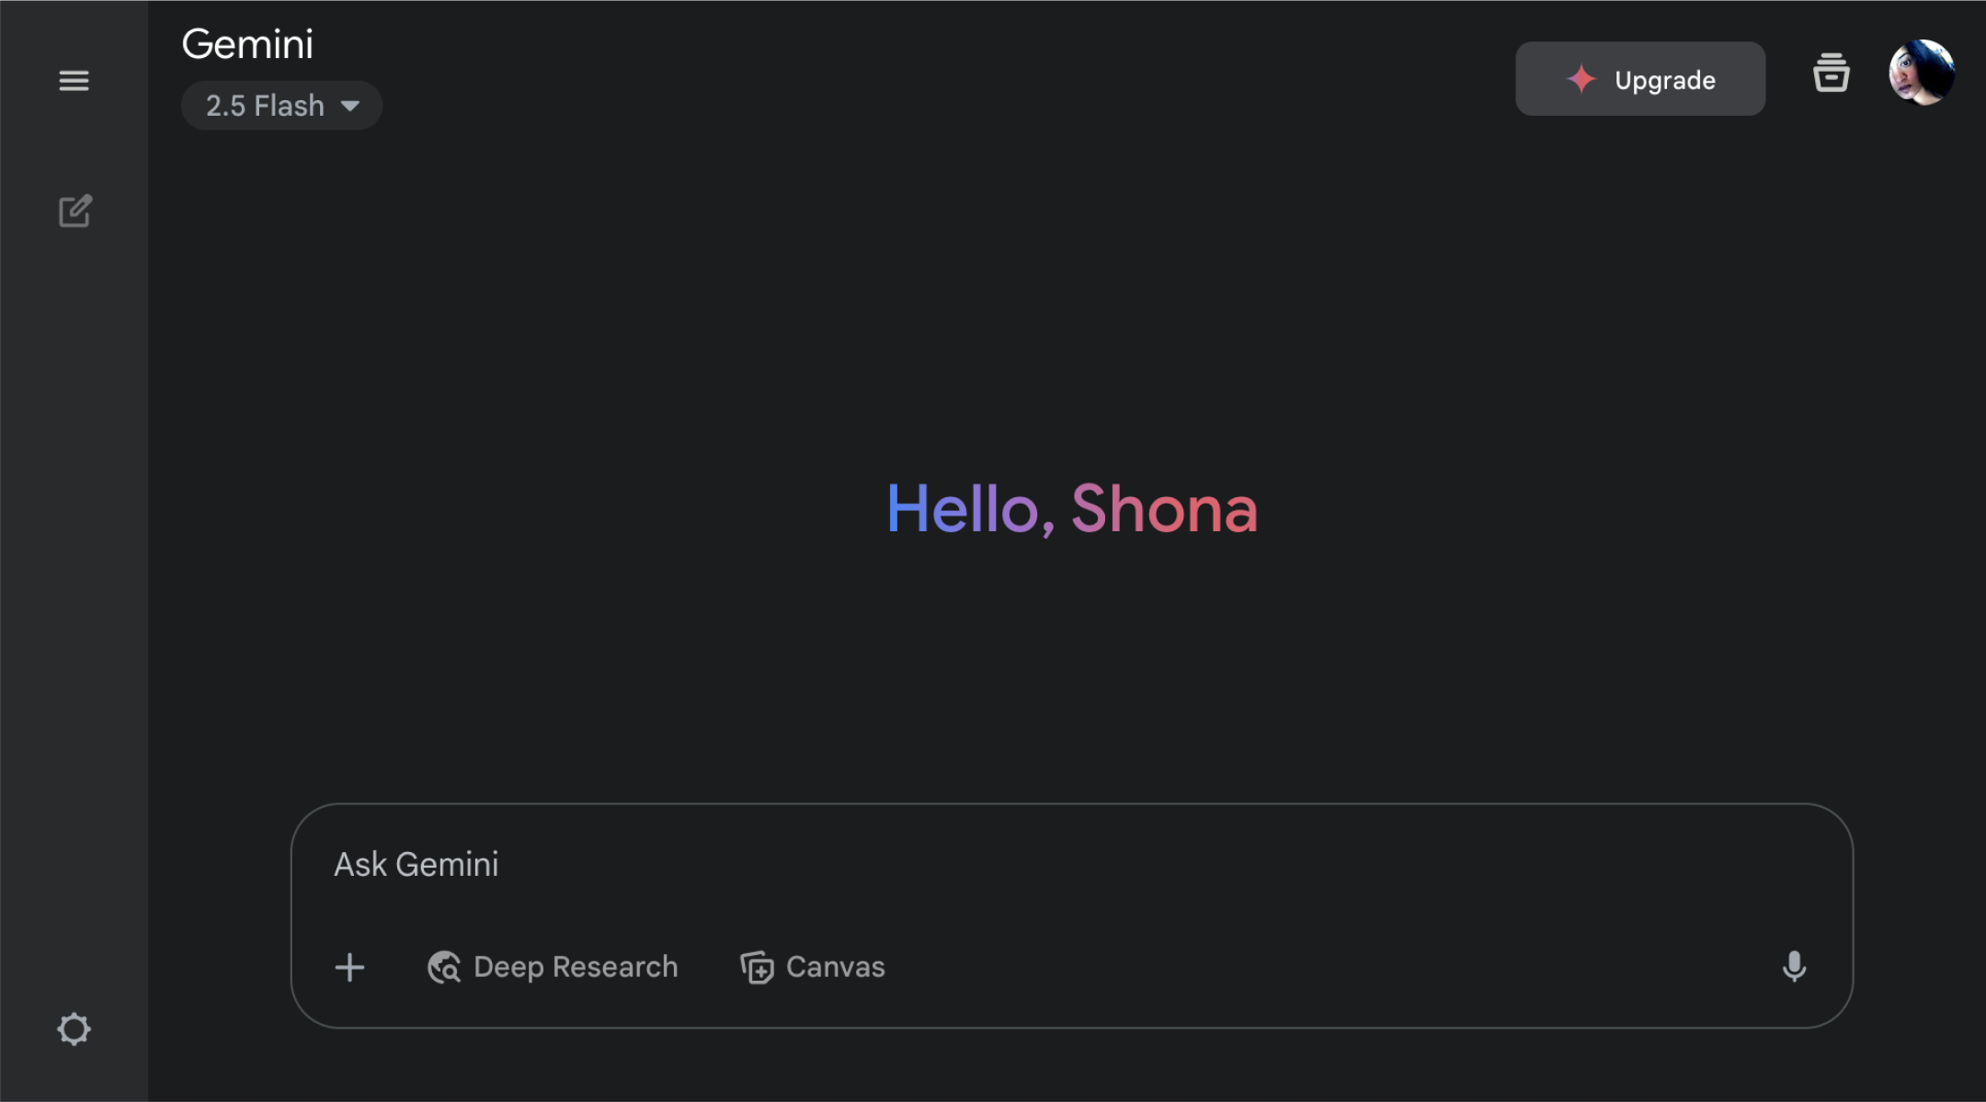The image size is (1986, 1102).
Task: Click the Gemini title text
Action: coord(247,44)
